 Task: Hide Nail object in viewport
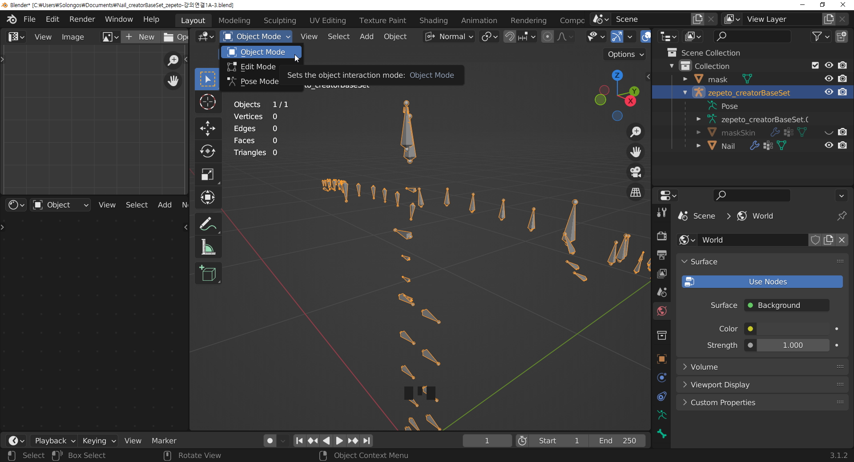click(829, 145)
